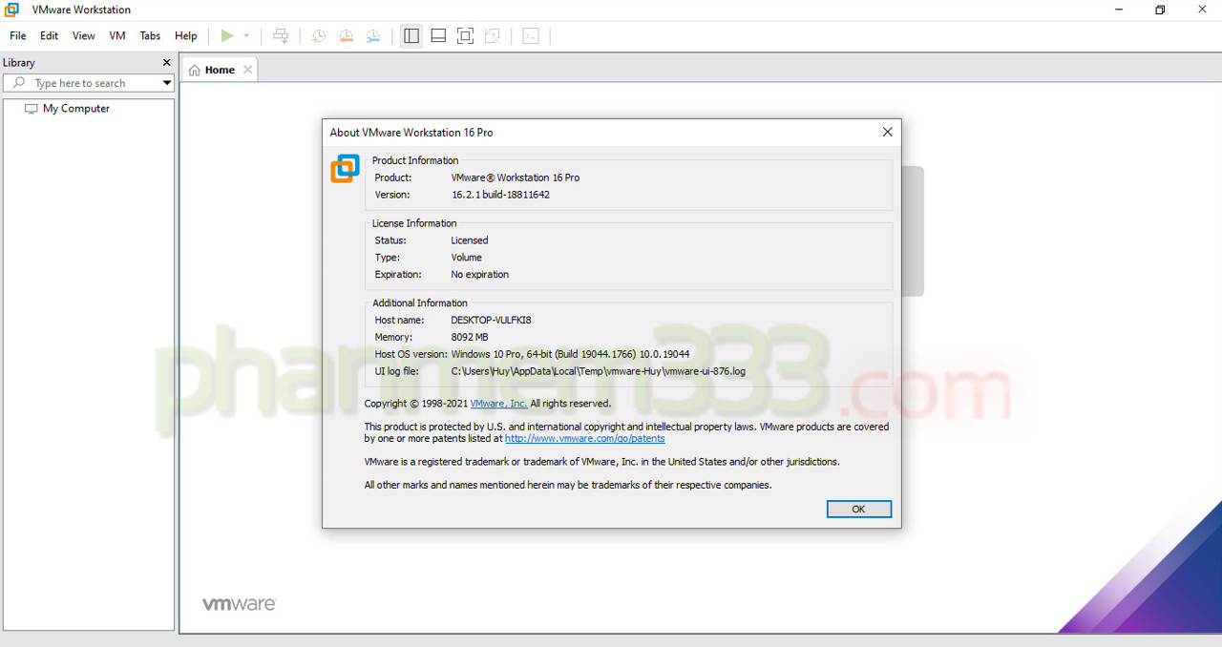Select My Computer in the library tree
Screen dimensions: 1222x647
click(x=75, y=109)
